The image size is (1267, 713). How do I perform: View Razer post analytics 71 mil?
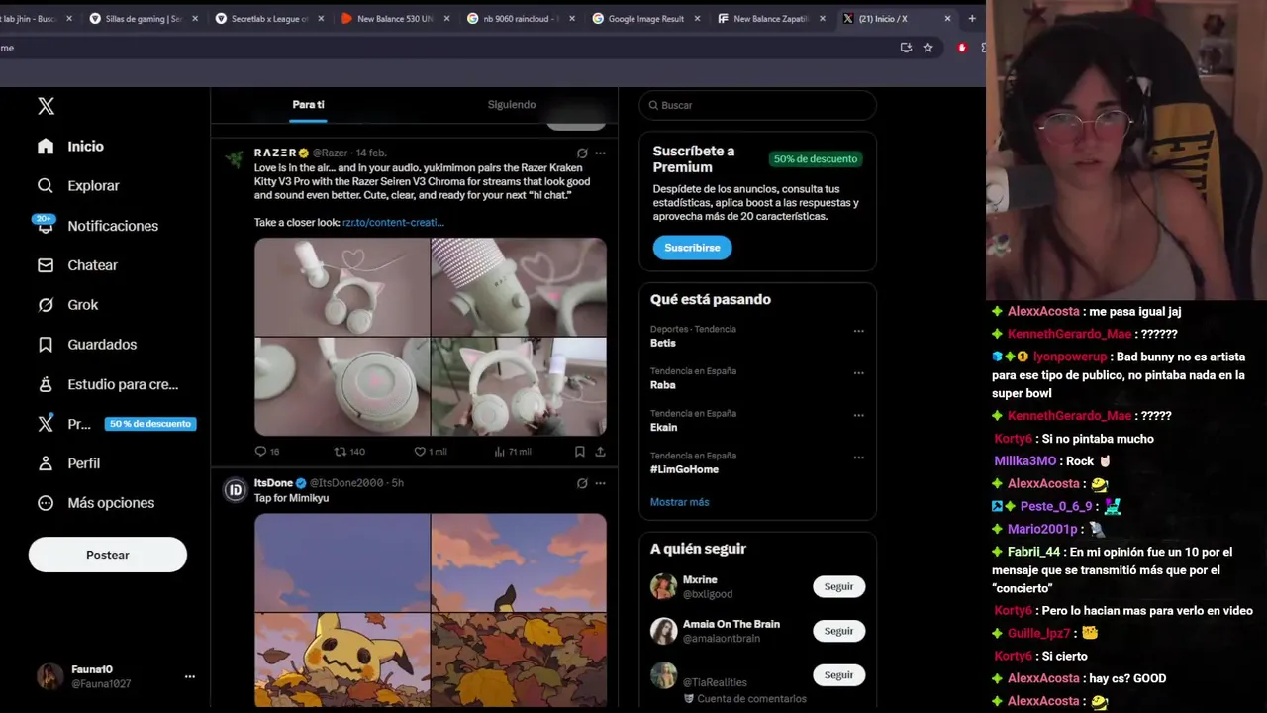[x=513, y=452]
